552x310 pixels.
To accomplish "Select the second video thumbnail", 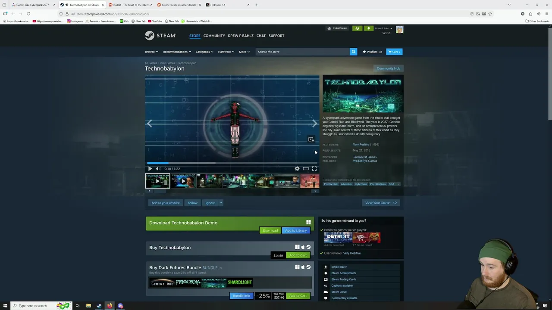I will coord(183,181).
